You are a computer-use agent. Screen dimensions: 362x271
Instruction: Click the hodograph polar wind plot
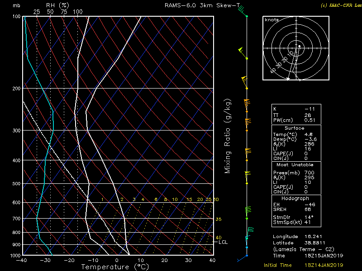click(x=296, y=48)
